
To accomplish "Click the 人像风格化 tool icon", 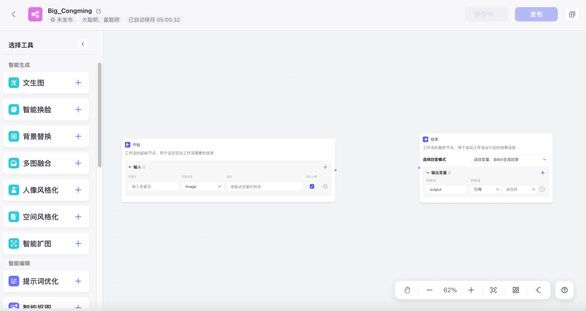I will (14, 190).
